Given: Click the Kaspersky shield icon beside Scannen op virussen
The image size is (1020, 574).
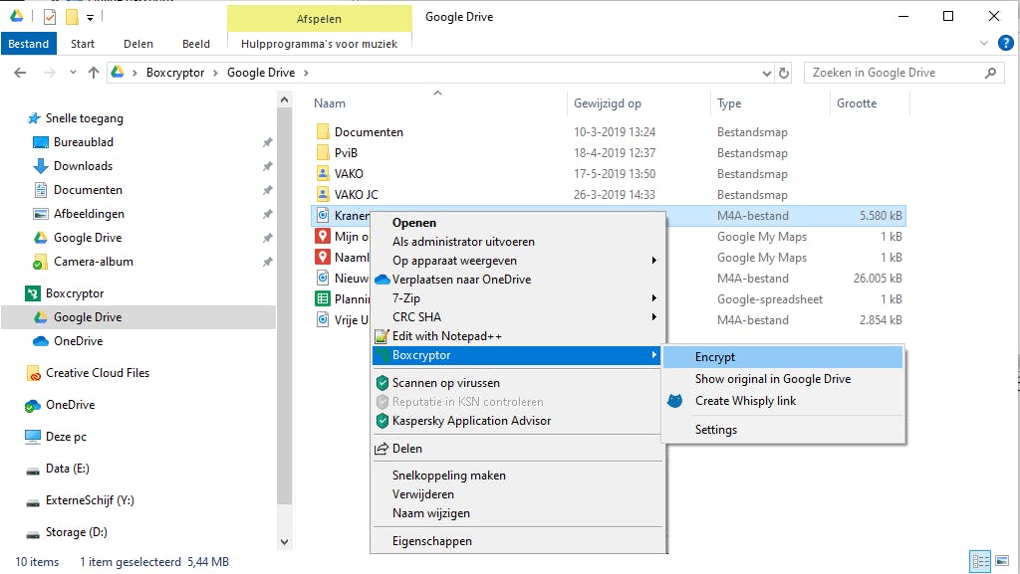Looking at the screenshot, I should [x=382, y=383].
